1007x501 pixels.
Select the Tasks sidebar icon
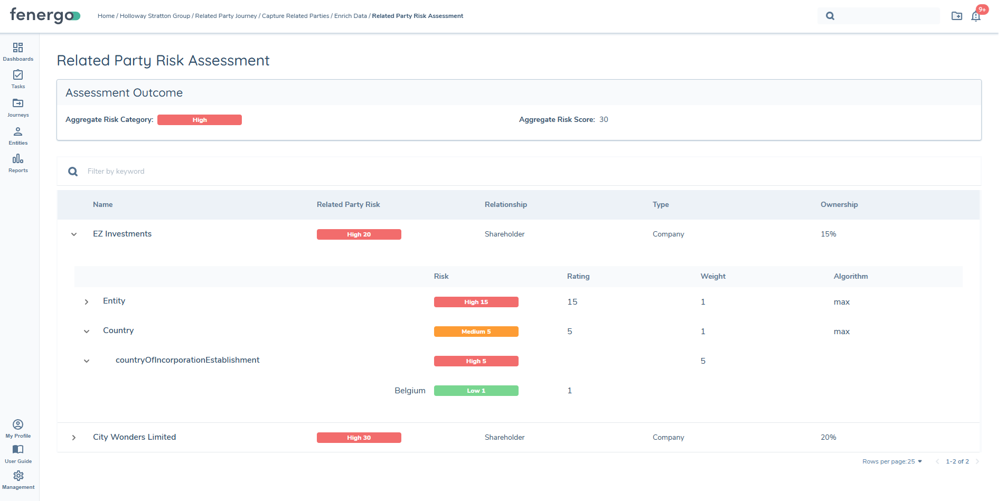click(x=18, y=79)
